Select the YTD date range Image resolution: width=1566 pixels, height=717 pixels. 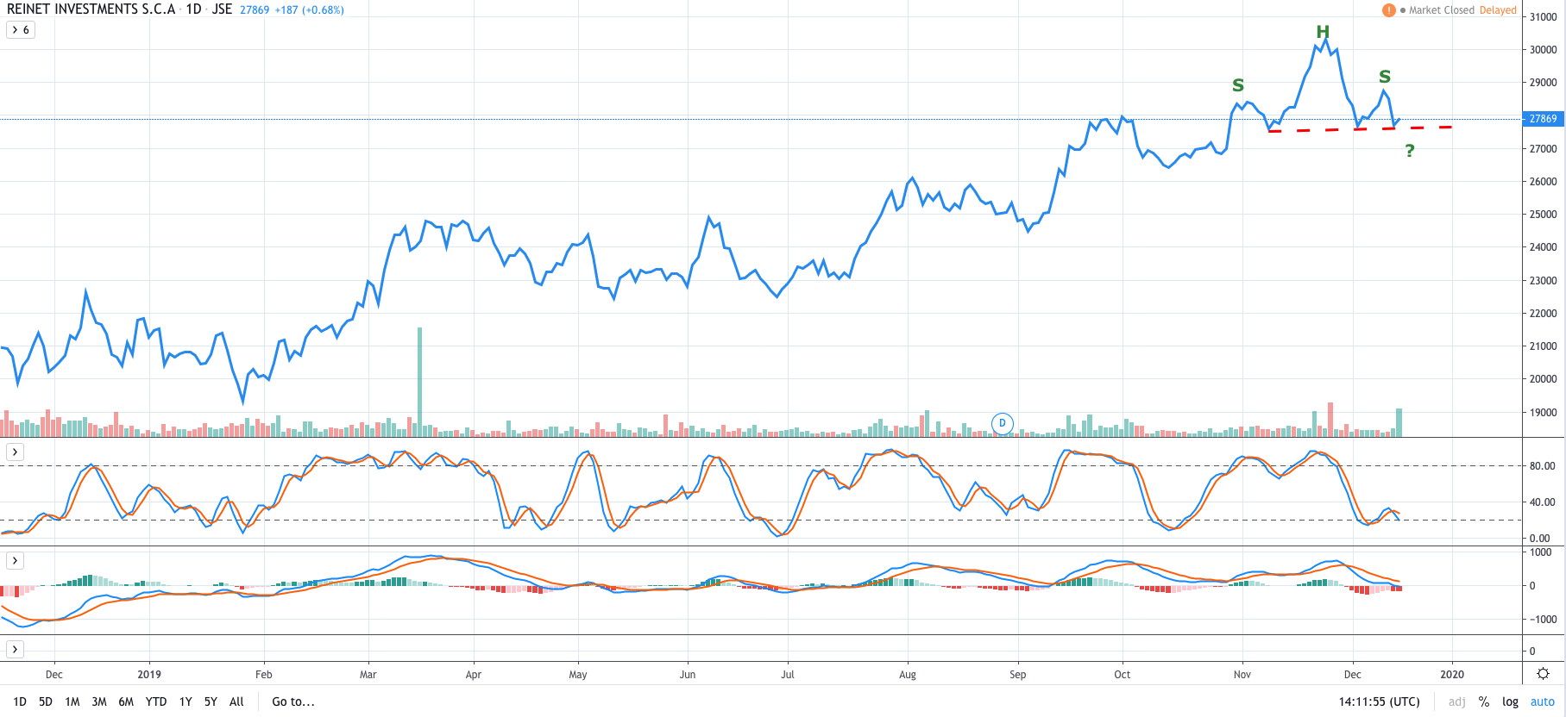click(156, 701)
